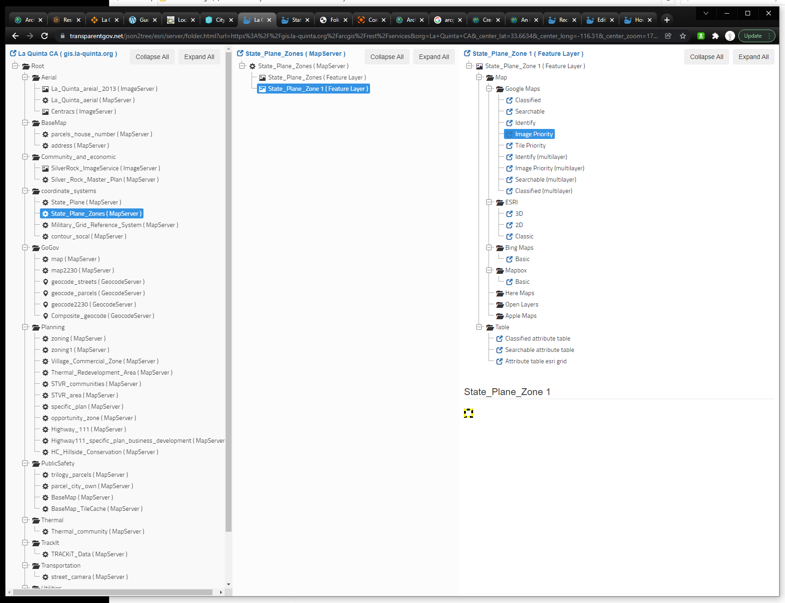
Task: Collapse the ESRI folder node
Action: coord(489,202)
